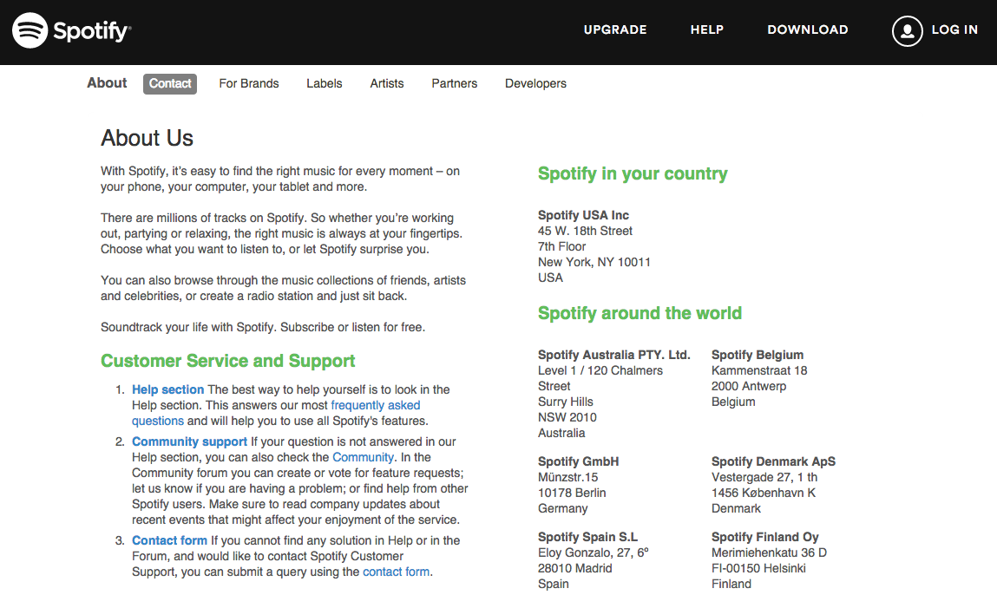Open the Artists tab
This screenshot has height=595, width=997.
click(387, 84)
